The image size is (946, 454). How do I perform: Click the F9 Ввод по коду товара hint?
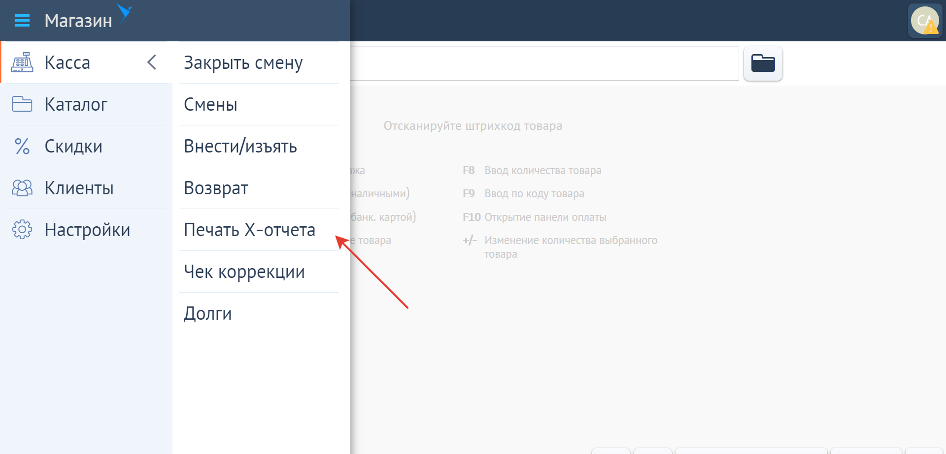[523, 194]
